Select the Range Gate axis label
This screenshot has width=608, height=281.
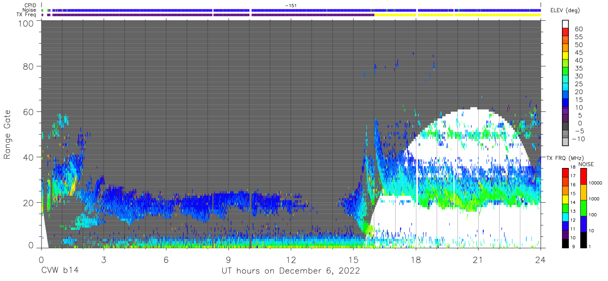pyautogui.click(x=7, y=135)
